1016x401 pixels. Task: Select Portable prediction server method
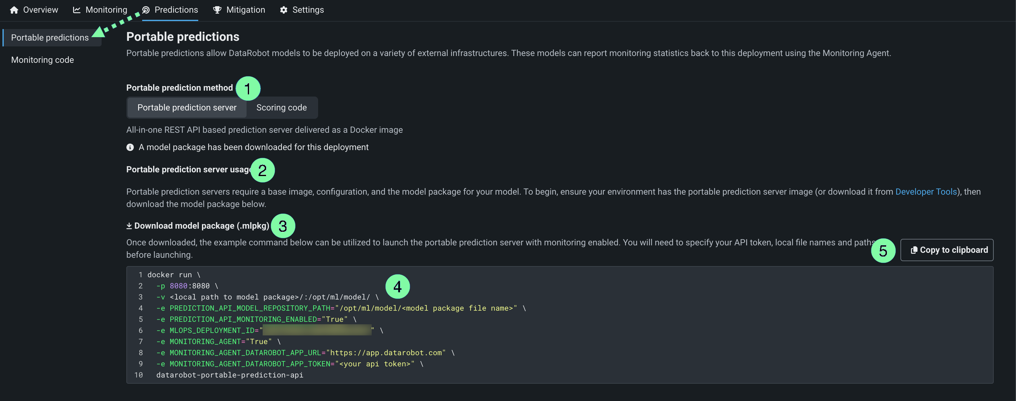(x=187, y=108)
